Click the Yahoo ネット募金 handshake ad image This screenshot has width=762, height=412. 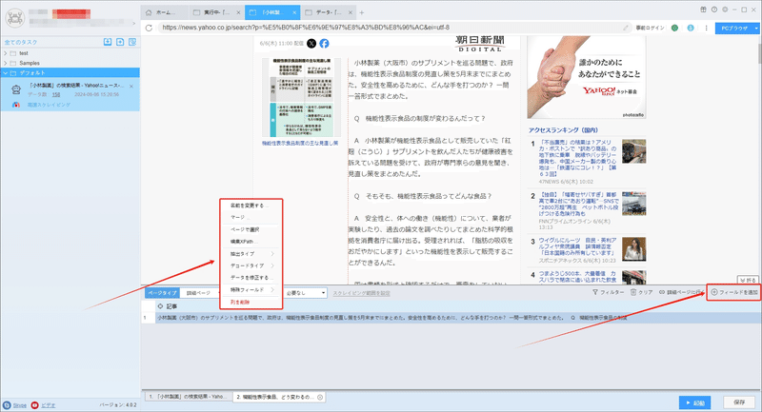pos(586,77)
